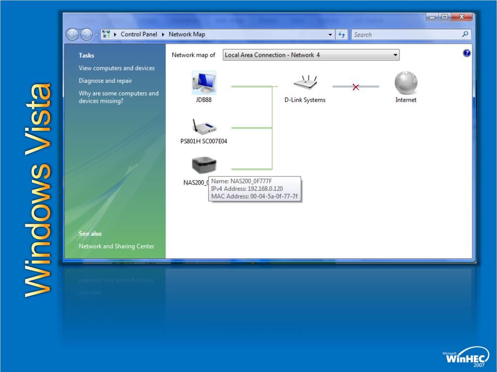The width and height of the screenshot is (497, 372).
Task: Click the Internet label text
Action: [x=406, y=100]
